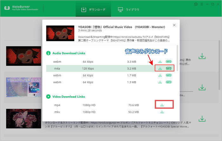Open the hamburger menu in title bar
The image size is (222, 141).
click(202, 4)
